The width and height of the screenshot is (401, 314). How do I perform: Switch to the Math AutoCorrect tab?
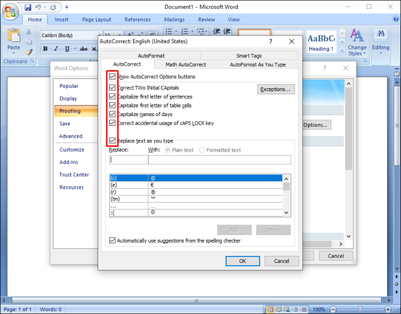click(185, 64)
